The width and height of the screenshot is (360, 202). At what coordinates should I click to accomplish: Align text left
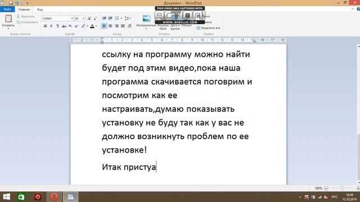104,26
